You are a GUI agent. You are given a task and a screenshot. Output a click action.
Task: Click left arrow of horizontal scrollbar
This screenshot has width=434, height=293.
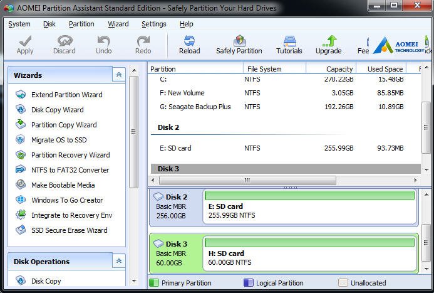pyautogui.click(x=153, y=180)
